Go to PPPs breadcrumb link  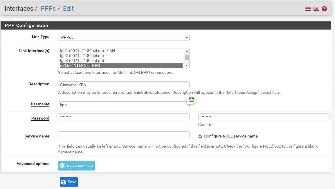[x=48, y=8]
